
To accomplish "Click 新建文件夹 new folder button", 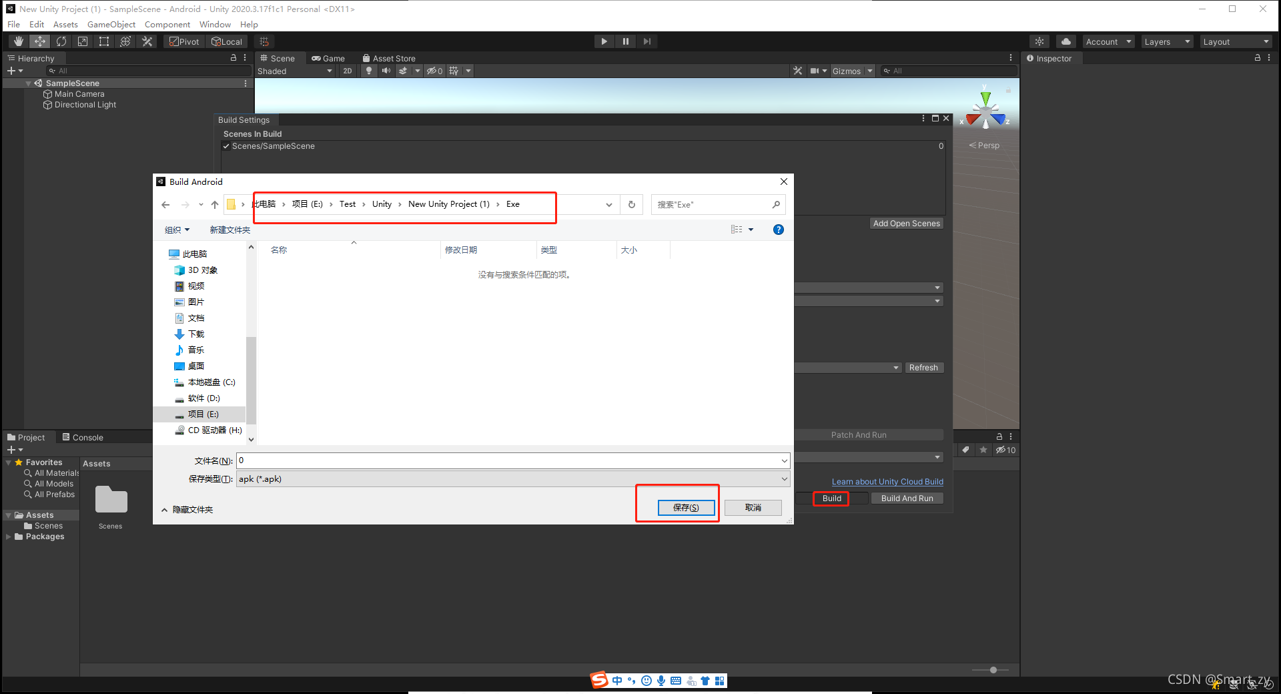I will (x=230, y=230).
